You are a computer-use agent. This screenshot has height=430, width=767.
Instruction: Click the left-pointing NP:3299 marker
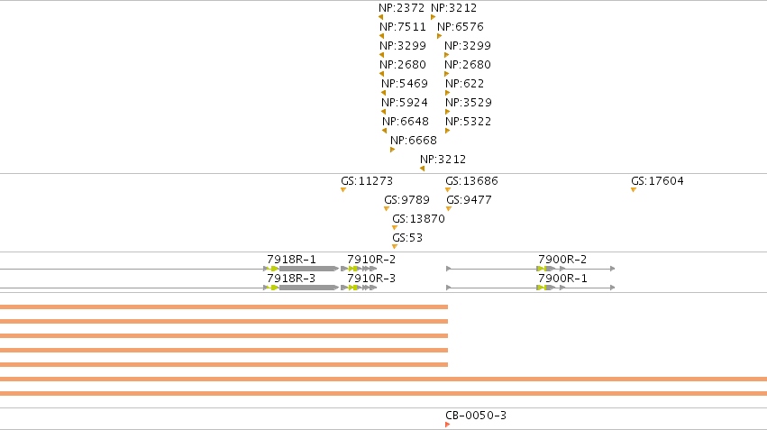coord(381,55)
